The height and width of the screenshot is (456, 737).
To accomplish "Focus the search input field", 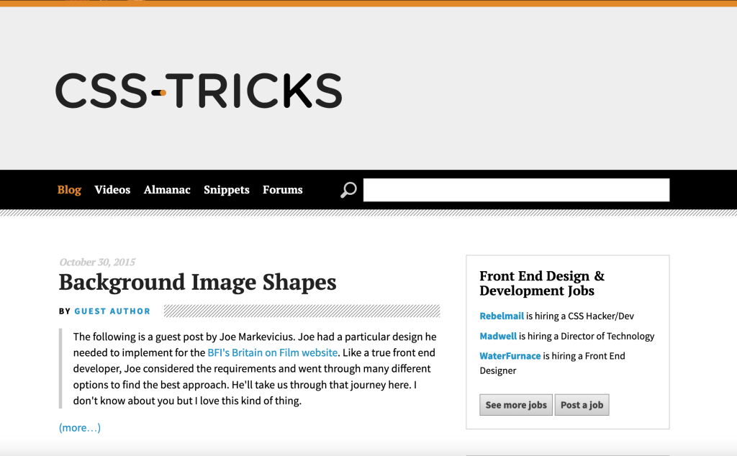I will [x=516, y=190].
